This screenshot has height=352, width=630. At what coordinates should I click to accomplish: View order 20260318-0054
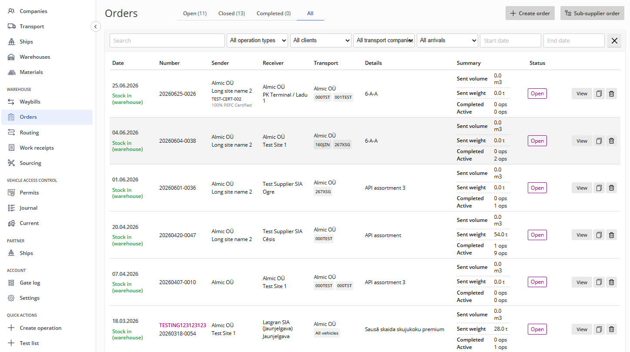tap(582, 329)
